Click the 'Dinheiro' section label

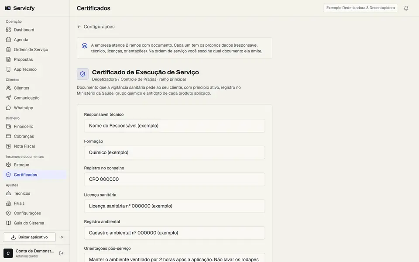[x=13, y=118]
